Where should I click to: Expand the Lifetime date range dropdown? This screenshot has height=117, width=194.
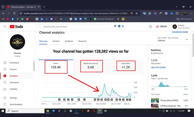187,39
